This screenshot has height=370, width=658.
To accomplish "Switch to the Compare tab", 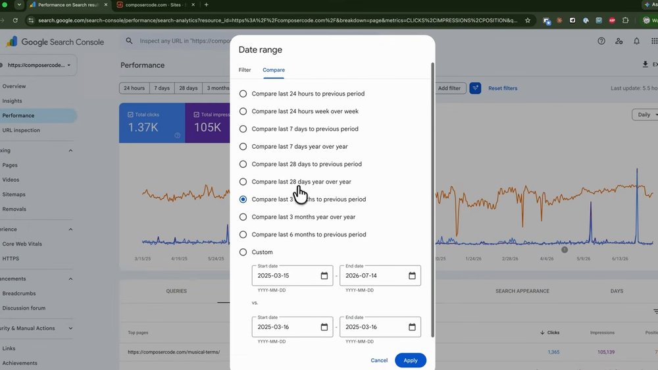I will [274, 70].
